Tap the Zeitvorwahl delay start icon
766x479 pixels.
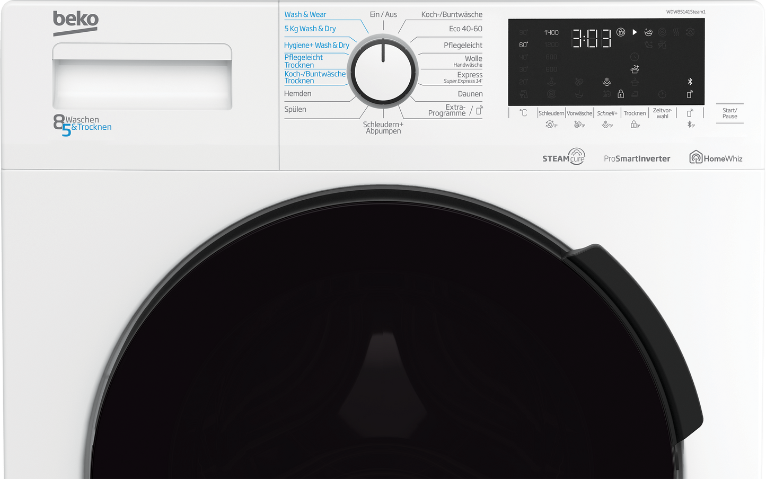click(662, 113)
